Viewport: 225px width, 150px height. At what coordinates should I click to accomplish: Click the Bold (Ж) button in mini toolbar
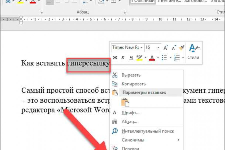(115, 58)
